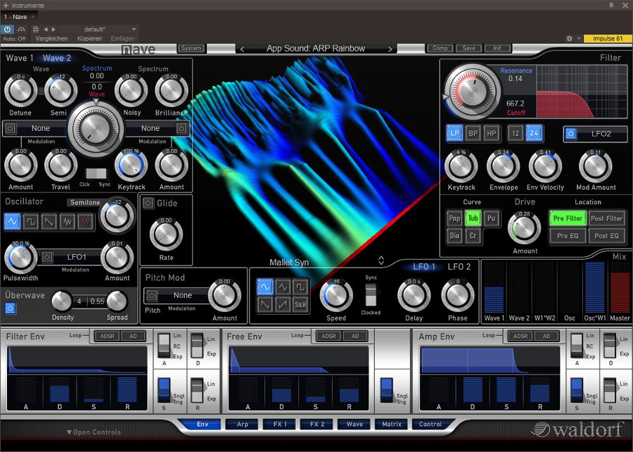This screenshot has width=633, height=452.
Task: Click the Kopieren button
Action: point(89,39)
